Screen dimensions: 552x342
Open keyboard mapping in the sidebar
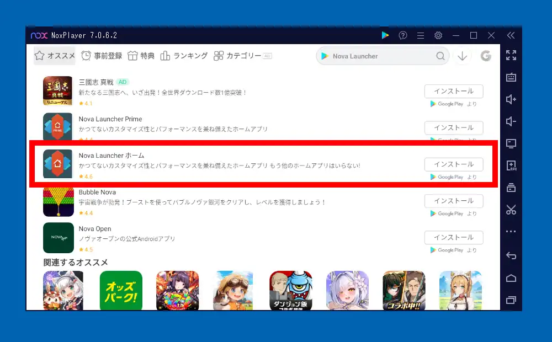(511, 77)
